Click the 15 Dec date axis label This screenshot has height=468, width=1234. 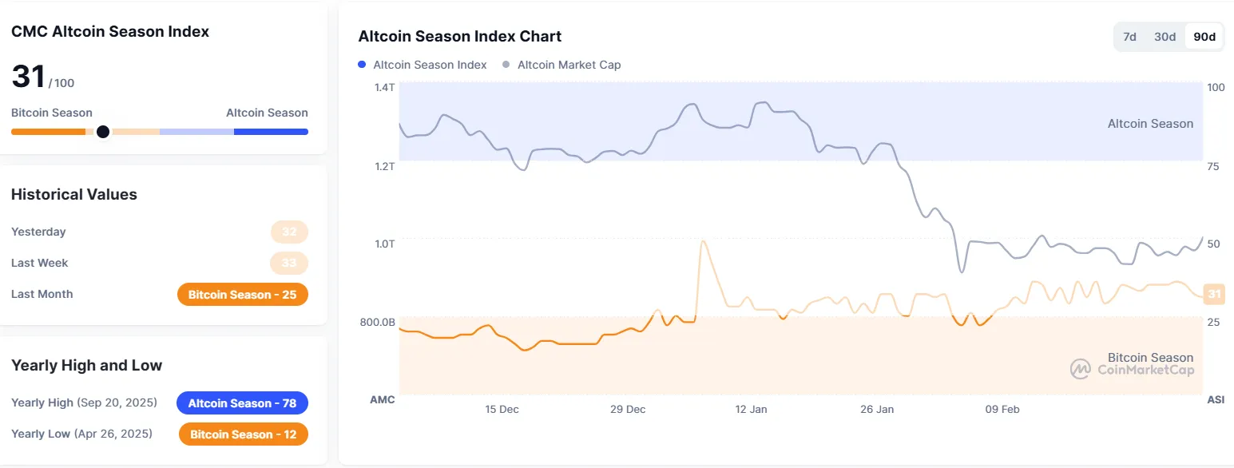[x=502, y=410]
